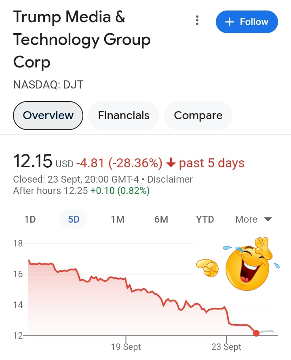Image resolution: width=291 pixels, height=360 pixels.
Task: Click the pointing hand emoji
Action: [207, 268]
